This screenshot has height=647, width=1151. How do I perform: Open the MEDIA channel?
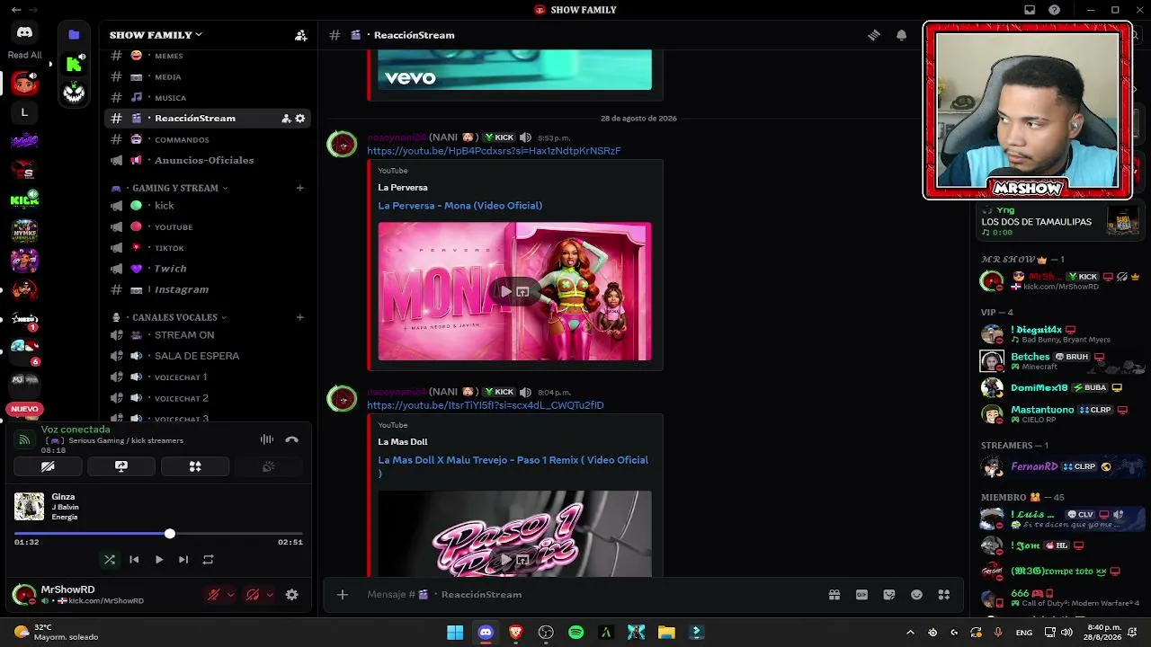[207, 77]
